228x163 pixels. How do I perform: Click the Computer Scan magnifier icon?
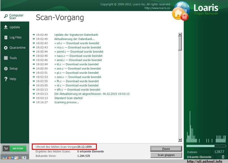(6, 17)
